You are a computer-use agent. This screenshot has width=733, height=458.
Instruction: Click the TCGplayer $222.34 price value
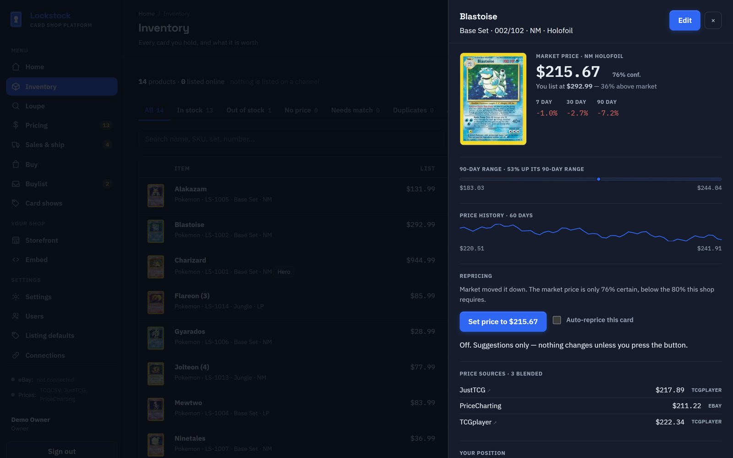pyautogui.click(x=670, y=422)
